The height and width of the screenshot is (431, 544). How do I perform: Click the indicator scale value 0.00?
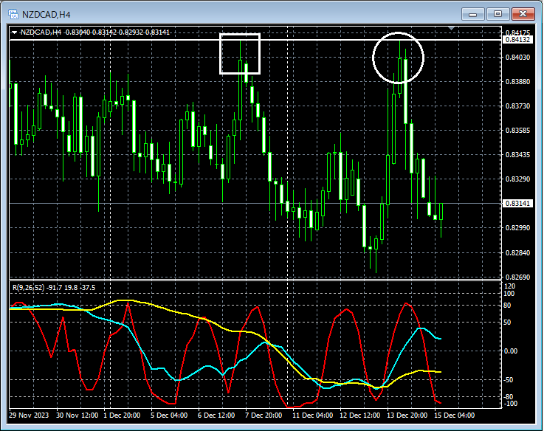coord(511,351)
